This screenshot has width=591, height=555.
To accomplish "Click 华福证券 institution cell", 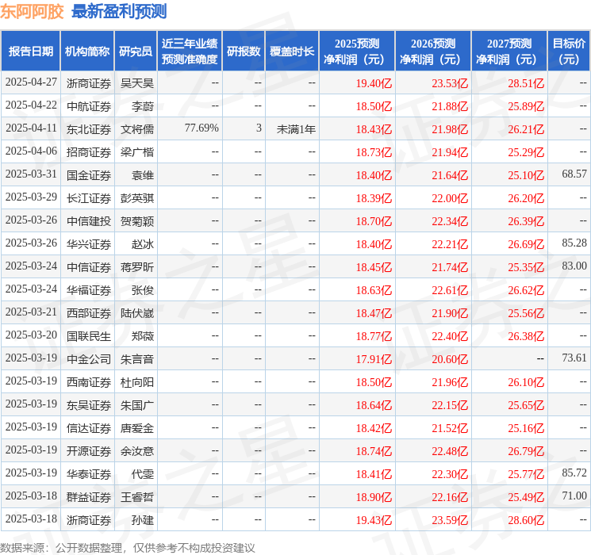I will (89, 290).
